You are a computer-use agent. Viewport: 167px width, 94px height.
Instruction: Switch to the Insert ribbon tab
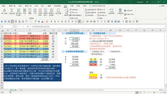pos(43,6)
